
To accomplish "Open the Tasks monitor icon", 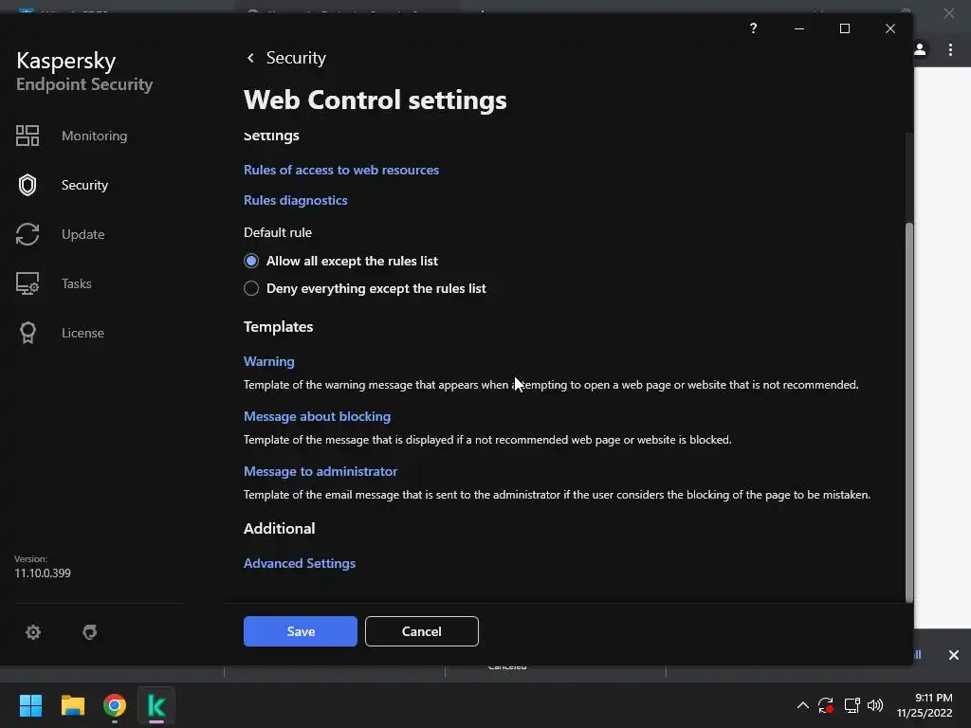I will (x=27, y=283).
